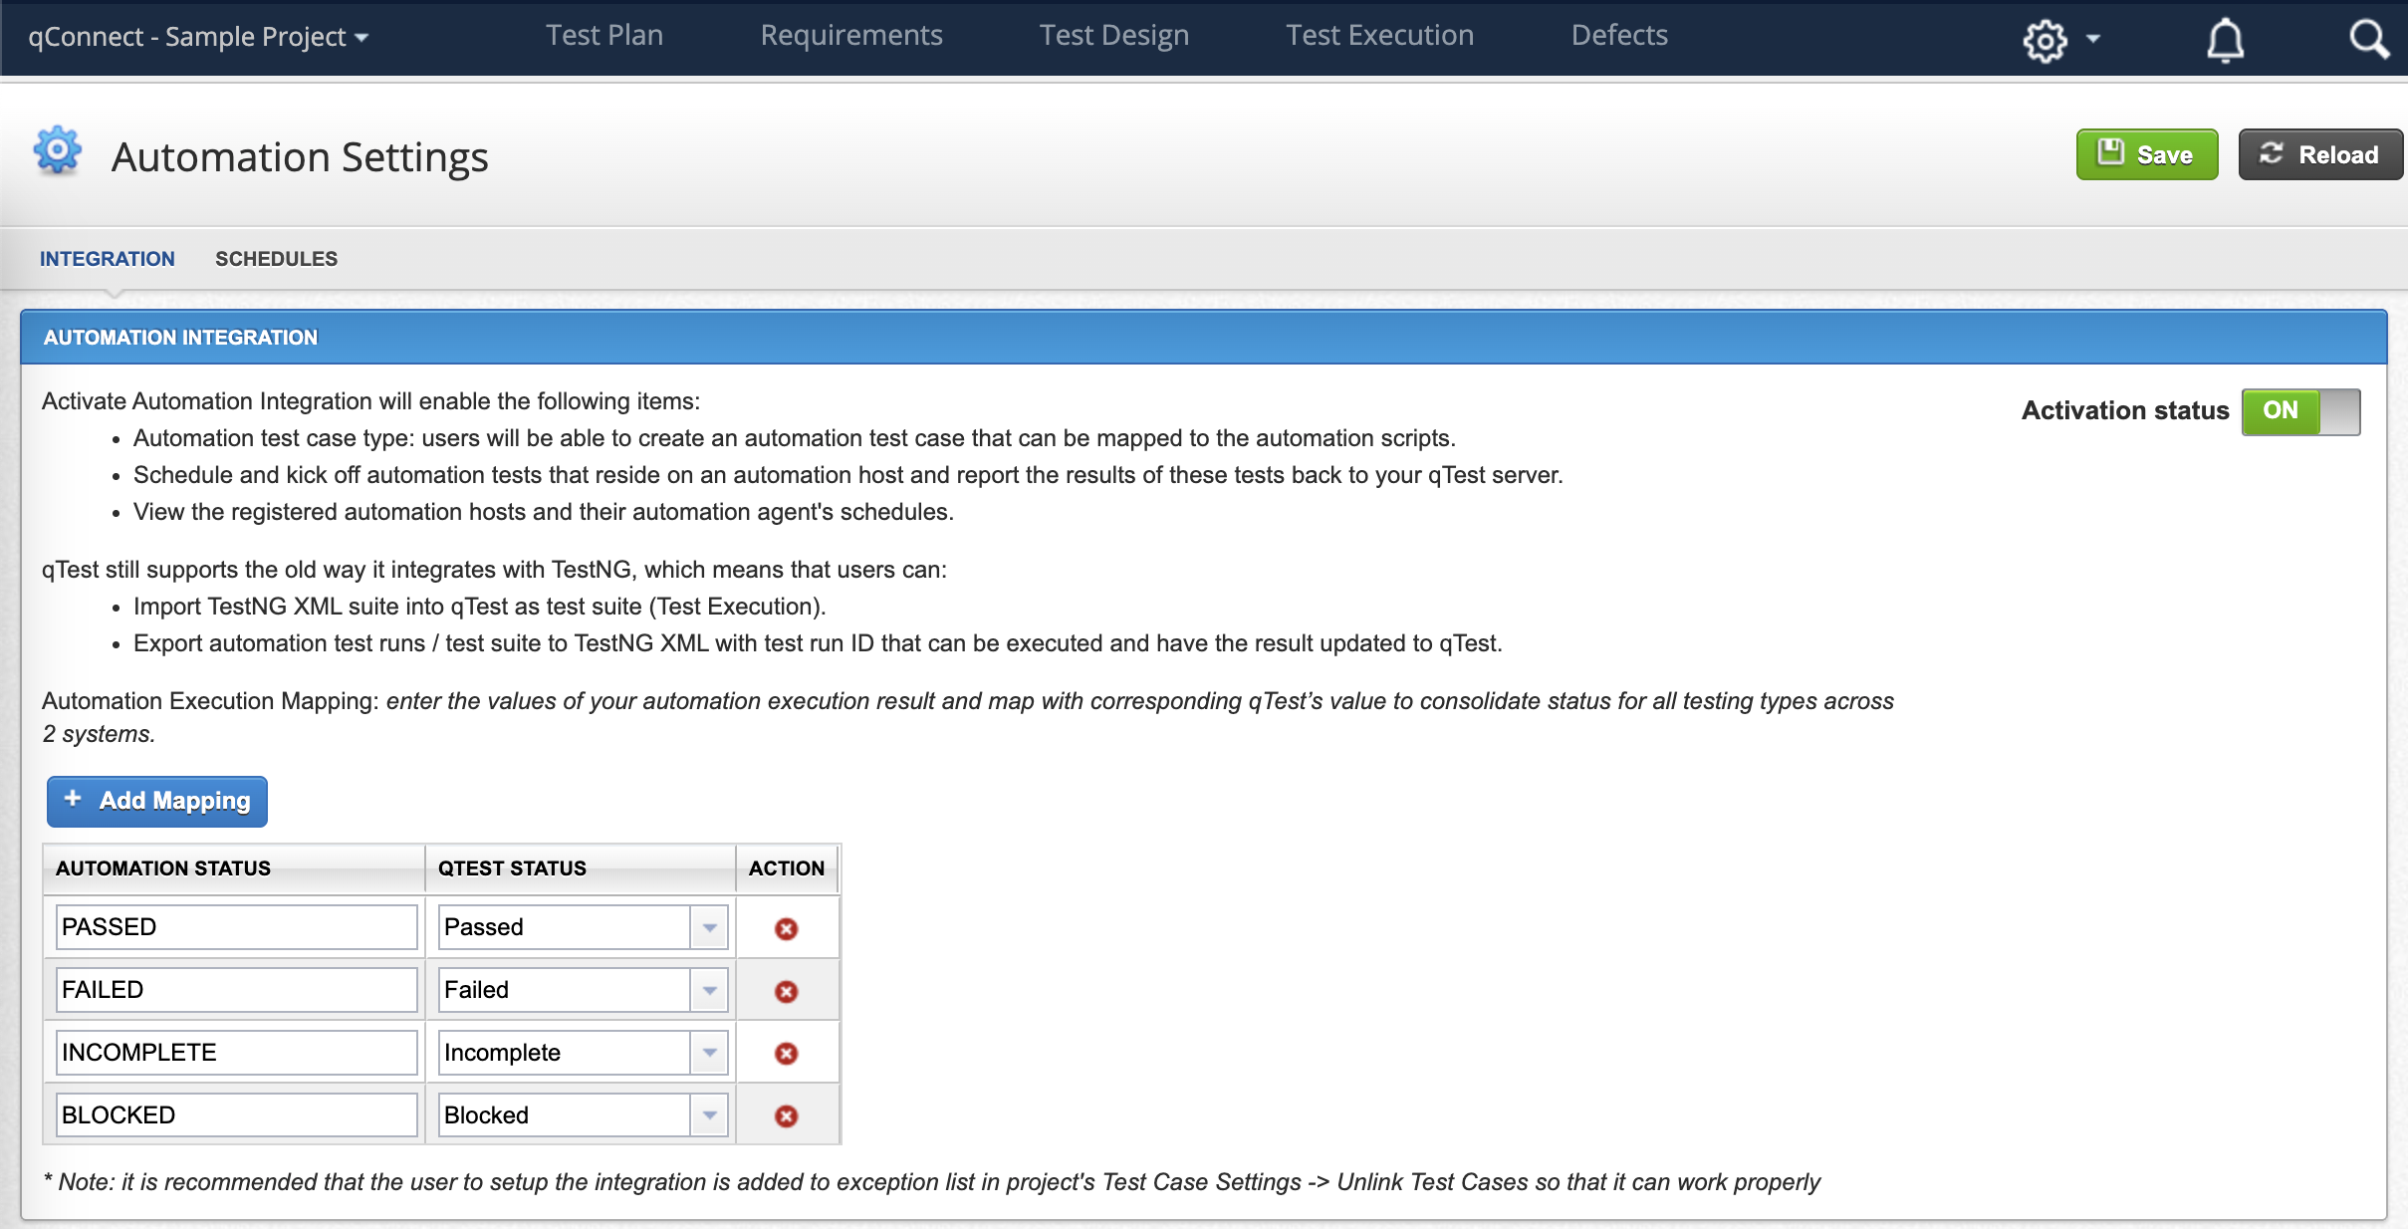Screen dimensions: 2408x1229
Task: Navigate to the Defects section
Action: pos(1619,36)
